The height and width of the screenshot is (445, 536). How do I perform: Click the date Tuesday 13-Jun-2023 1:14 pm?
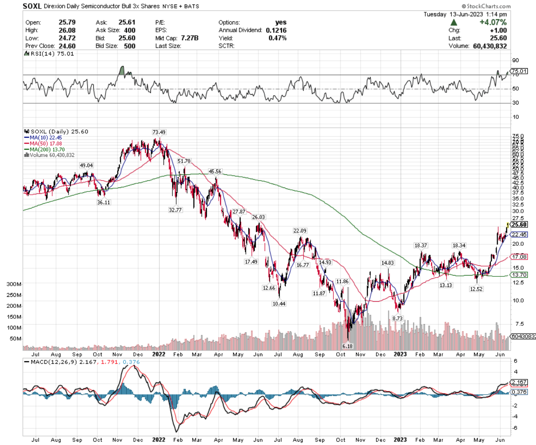[x=465, y=14]
